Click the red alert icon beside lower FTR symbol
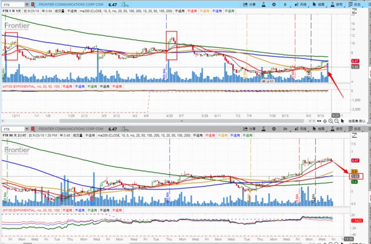This screenshot has height=244, width=371. 33,129
